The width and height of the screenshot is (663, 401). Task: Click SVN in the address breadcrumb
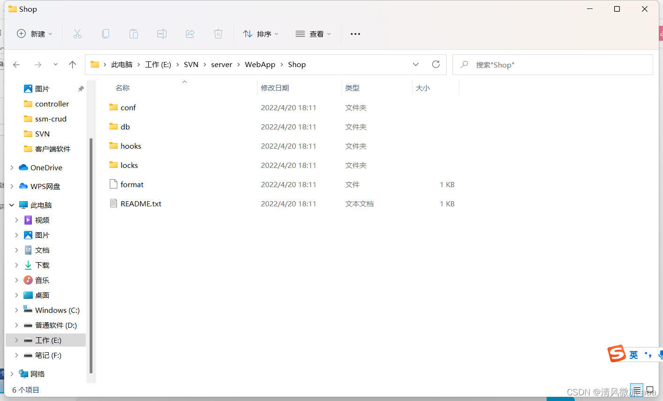click(x=191, y=65)
